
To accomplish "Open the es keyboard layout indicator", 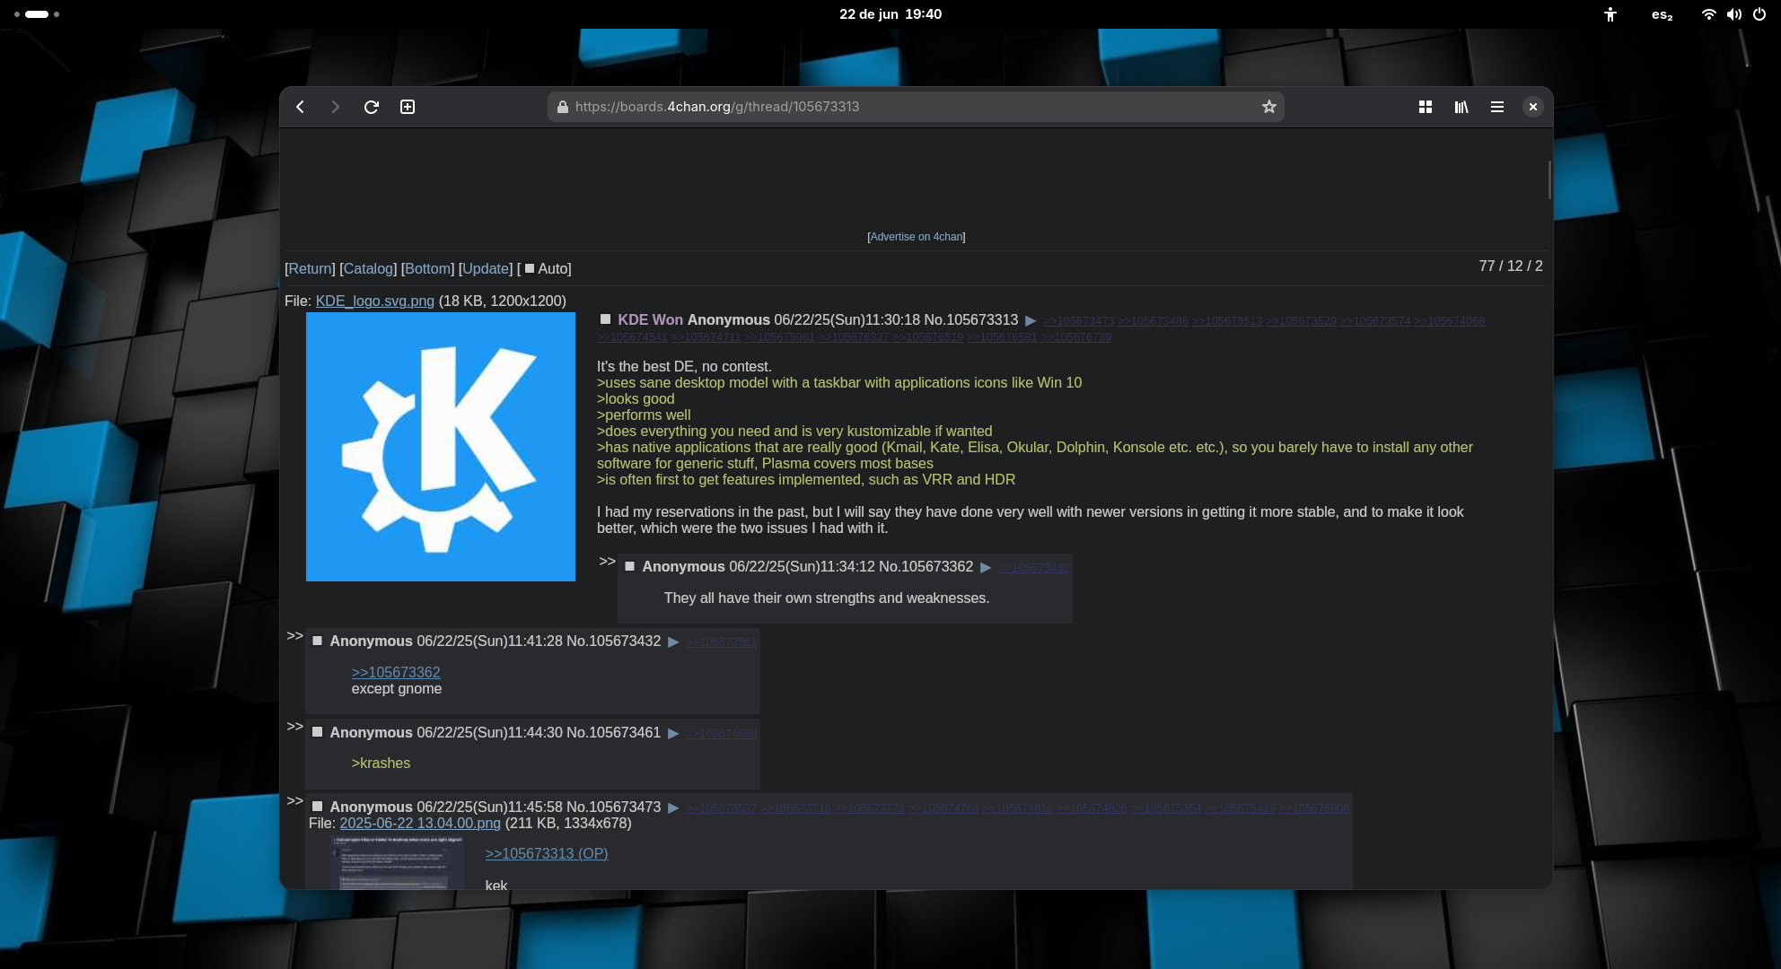I will pyautogui.click(x=1662, y=14).
